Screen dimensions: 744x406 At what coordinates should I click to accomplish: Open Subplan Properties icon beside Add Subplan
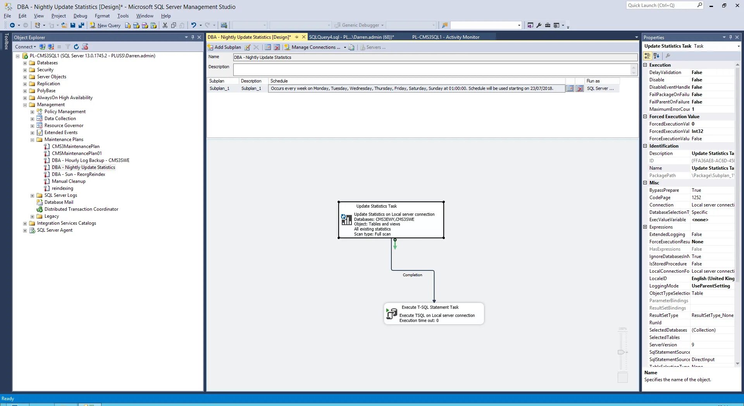tap(248, 47)
